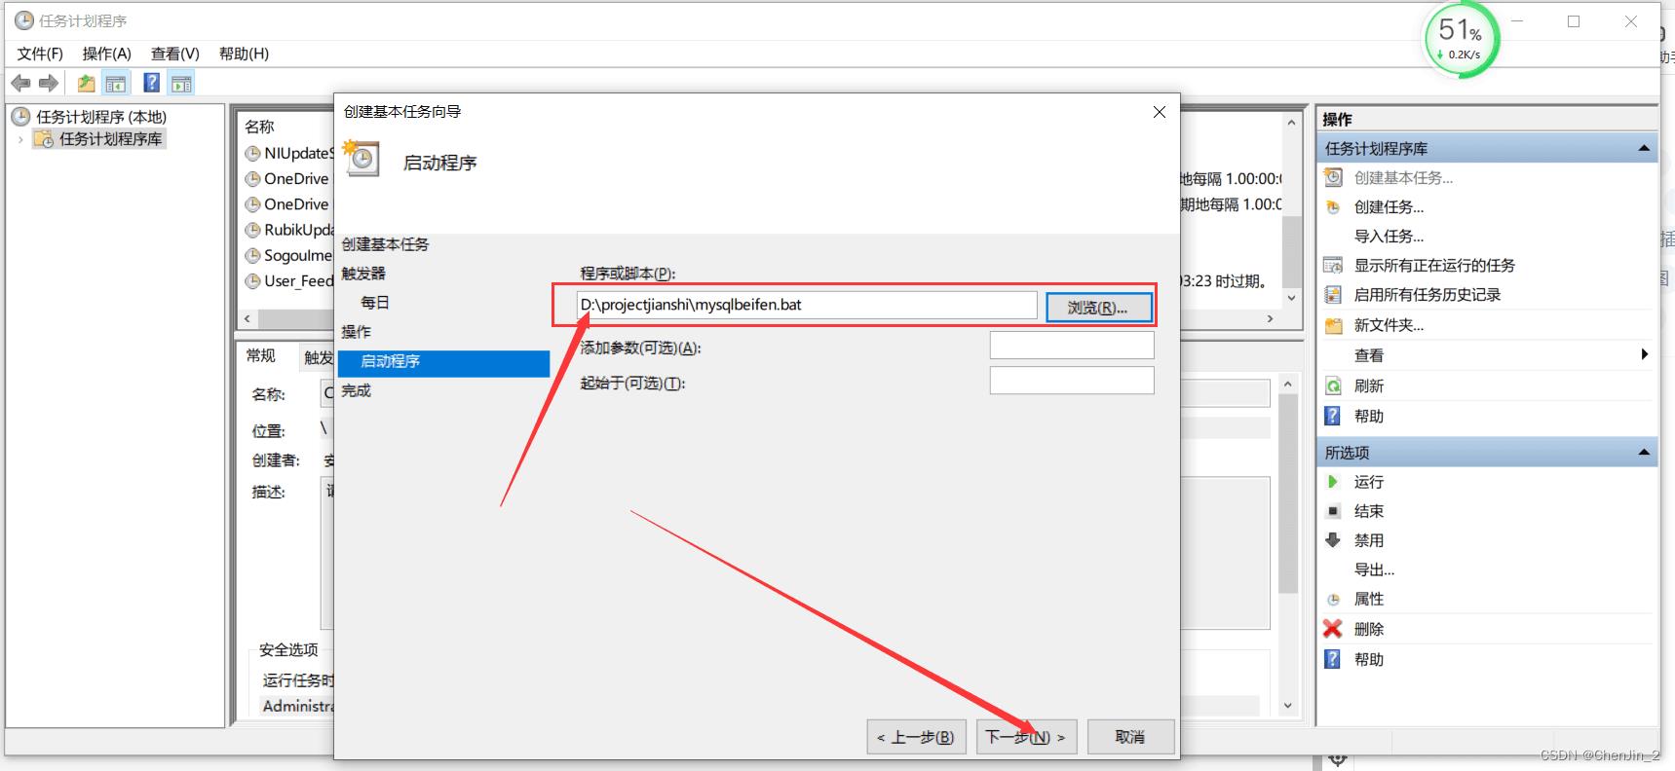Screen dimensions: 1675x771
Task: Click the task list scrollbar down arrow
Action: point(1291,298)
